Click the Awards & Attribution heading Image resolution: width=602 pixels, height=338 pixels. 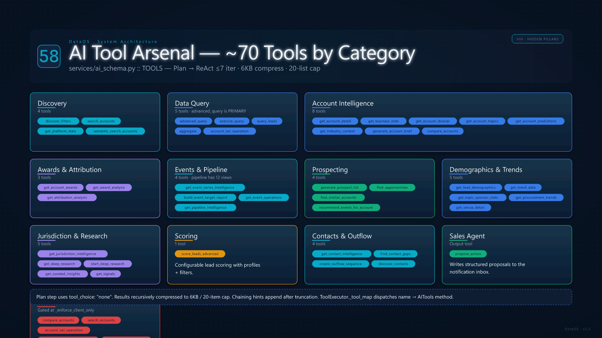pos(70,170)
